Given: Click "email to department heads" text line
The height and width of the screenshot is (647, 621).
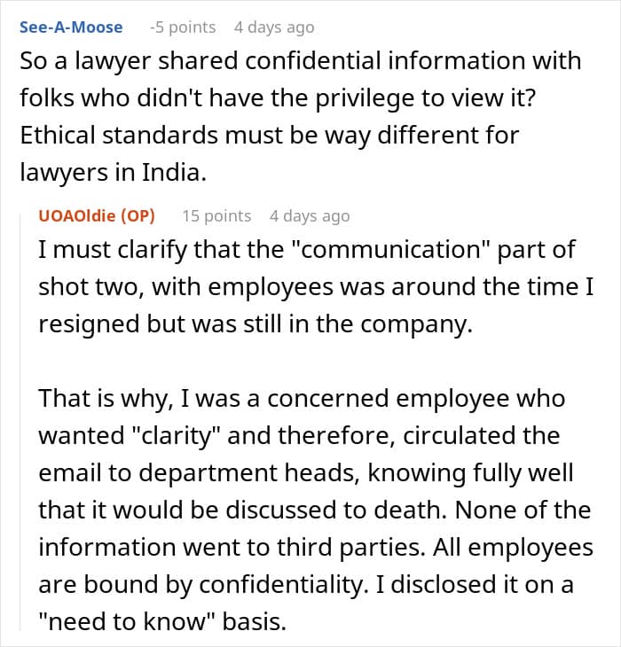Looking at the screenshot, I should (305, 473).
